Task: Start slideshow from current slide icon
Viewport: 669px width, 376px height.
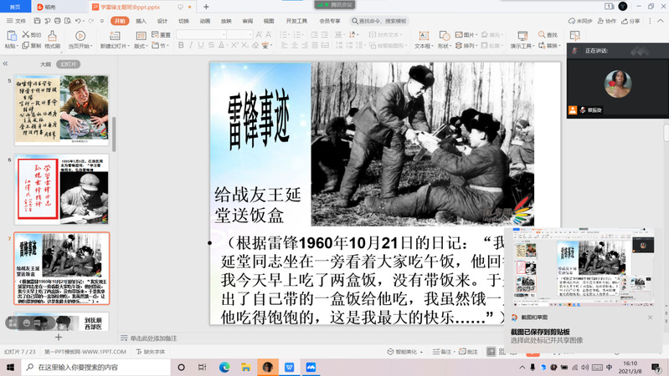Action: 80,36
